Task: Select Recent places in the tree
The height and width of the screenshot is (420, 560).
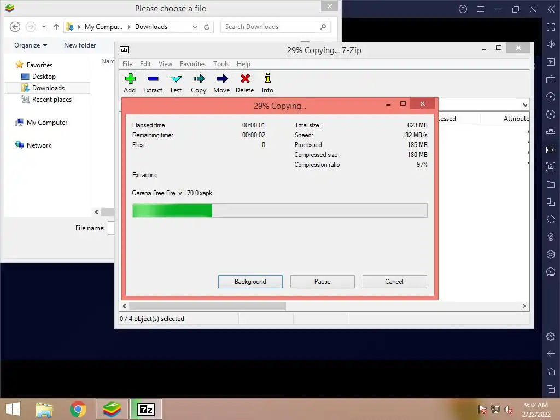Action: 52,100
